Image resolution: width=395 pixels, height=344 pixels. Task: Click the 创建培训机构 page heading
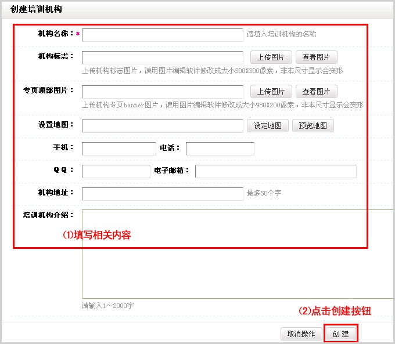click(x=36, y=9)
